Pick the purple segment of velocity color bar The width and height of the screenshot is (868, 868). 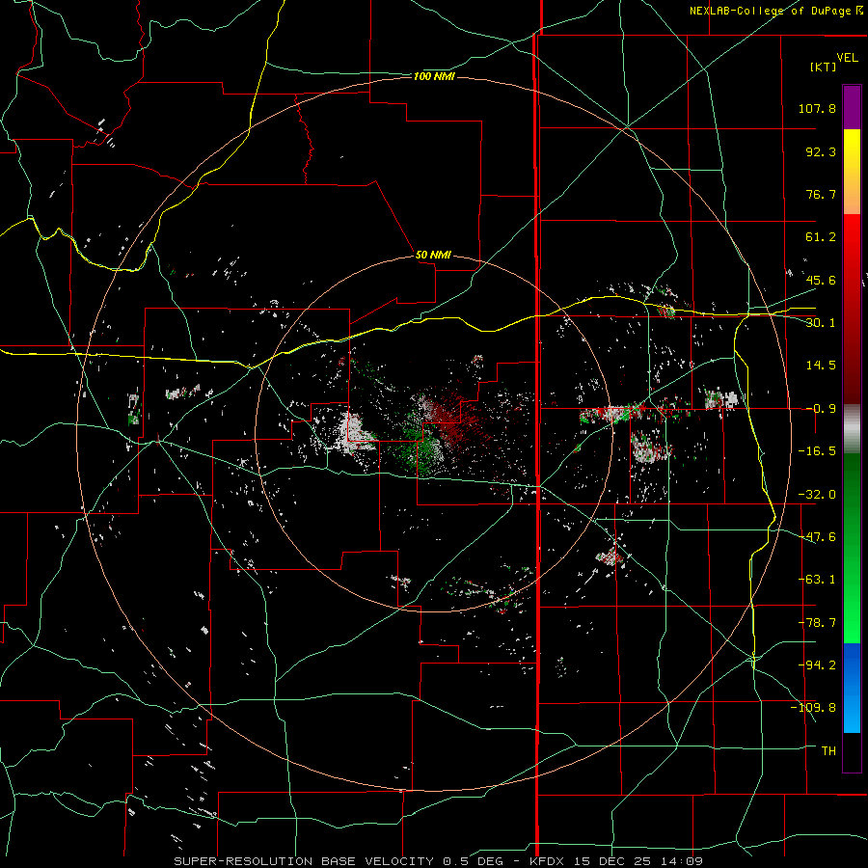852,107
